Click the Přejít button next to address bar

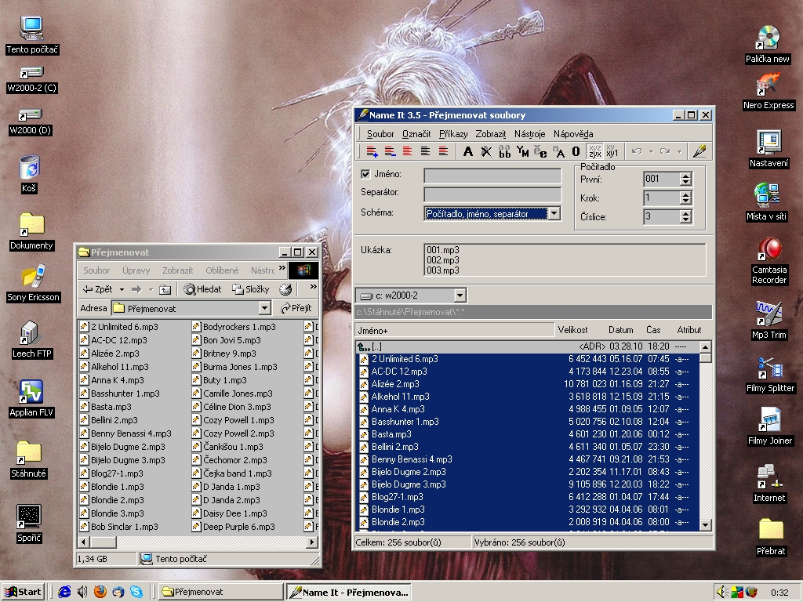click(296, 309)
